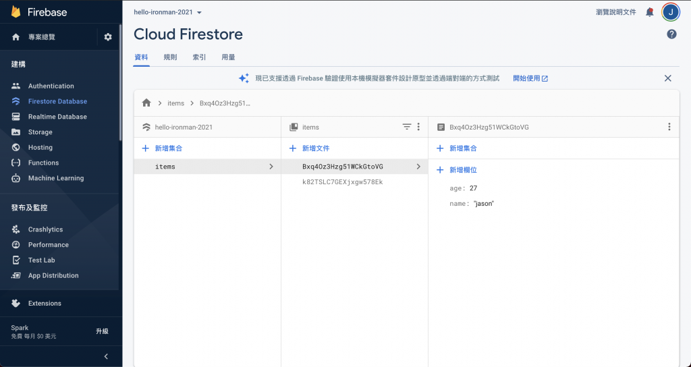Viewport: 691px width, 367px height.
Task: Click the Extensions puzzle icon
Action: point(16,303)
